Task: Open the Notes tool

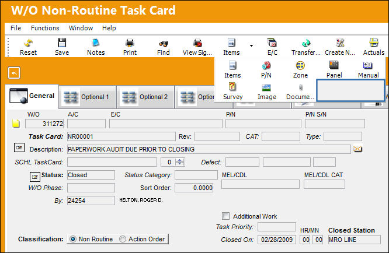Action: 96,47
